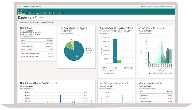Image resolution: width=192 pixels, height=110 pixels.
Task: Click the Customize link
Action: (41, 18)
